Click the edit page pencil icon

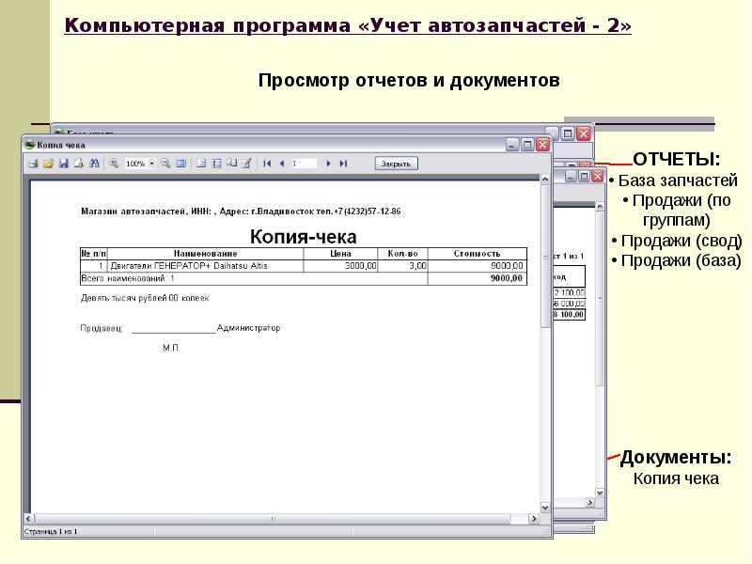[x=246, y=164]
